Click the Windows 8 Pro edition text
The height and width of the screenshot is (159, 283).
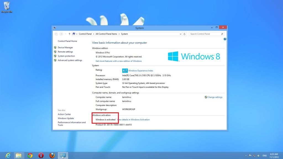pos(103,53)
